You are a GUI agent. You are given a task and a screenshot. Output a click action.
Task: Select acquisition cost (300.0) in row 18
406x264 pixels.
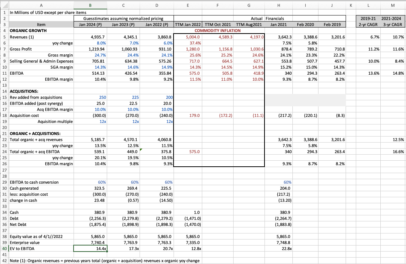(x=90, y=115)
